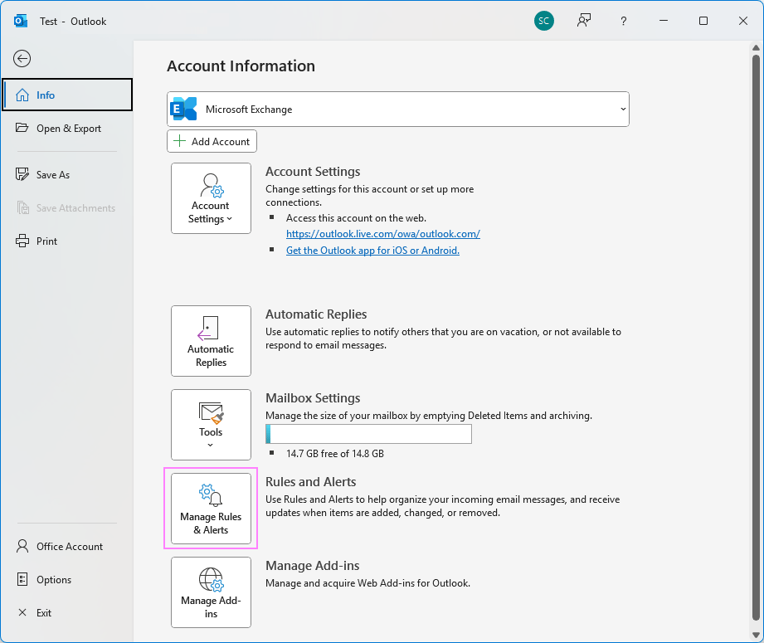Open Office Account page
Viewport: 764px width, 643px height.
click(67, 546)
